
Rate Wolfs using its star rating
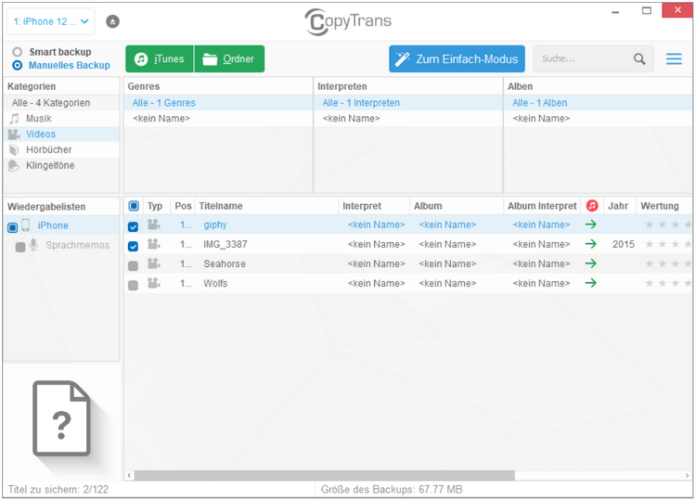pyautogui.click(x=668, y=283)
